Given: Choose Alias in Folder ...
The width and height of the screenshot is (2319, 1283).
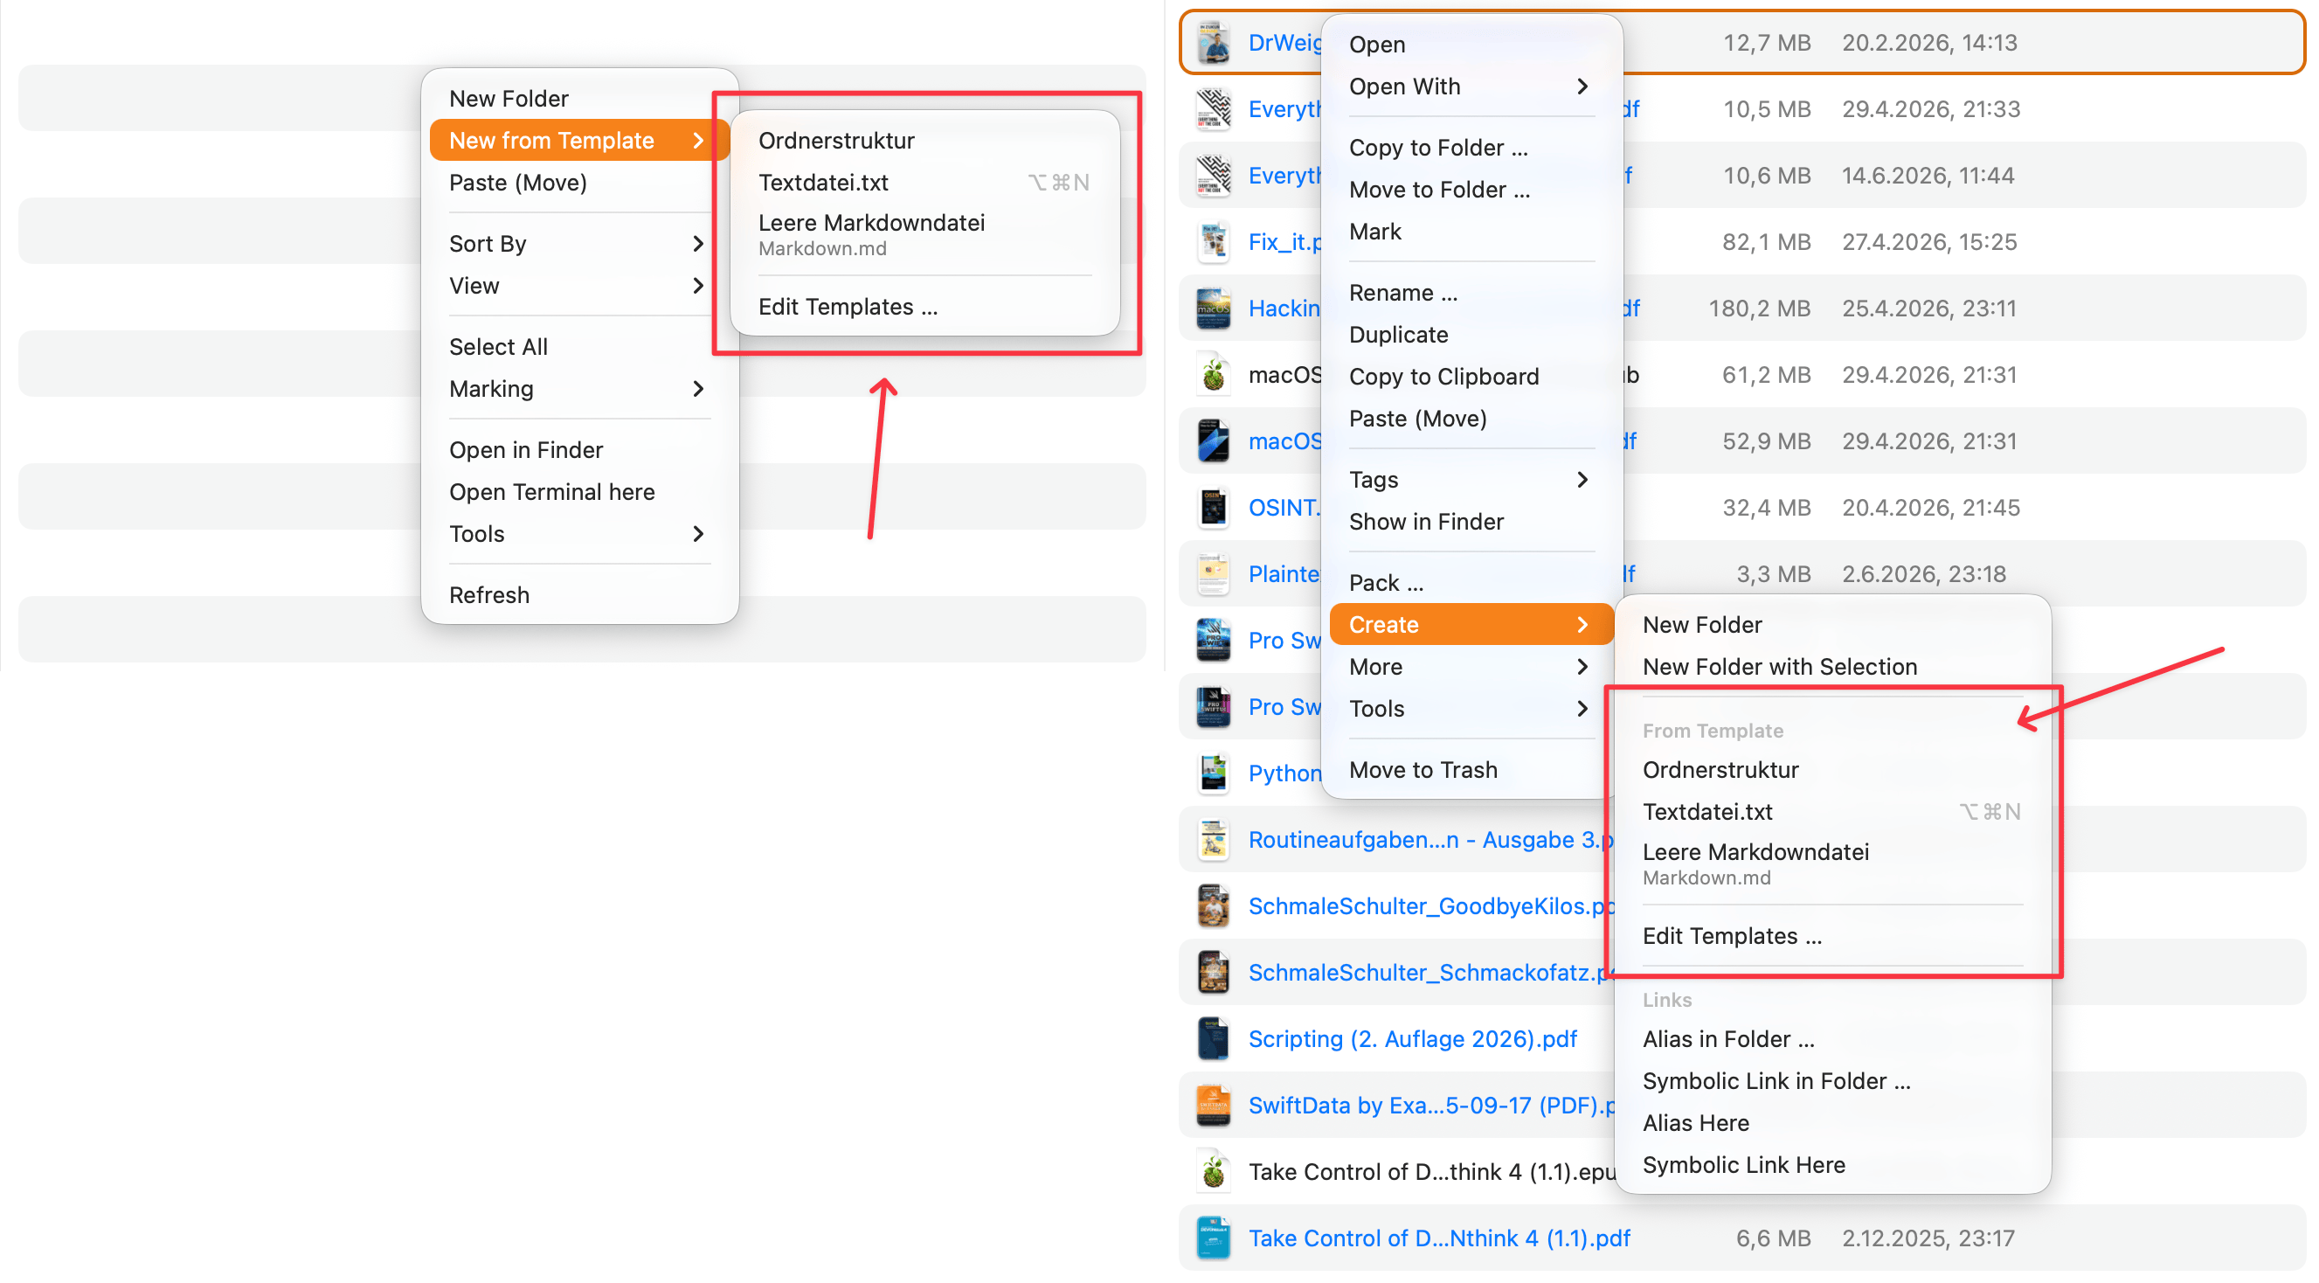Looking at the screenshot, I should click(x=1833, y=1039).
